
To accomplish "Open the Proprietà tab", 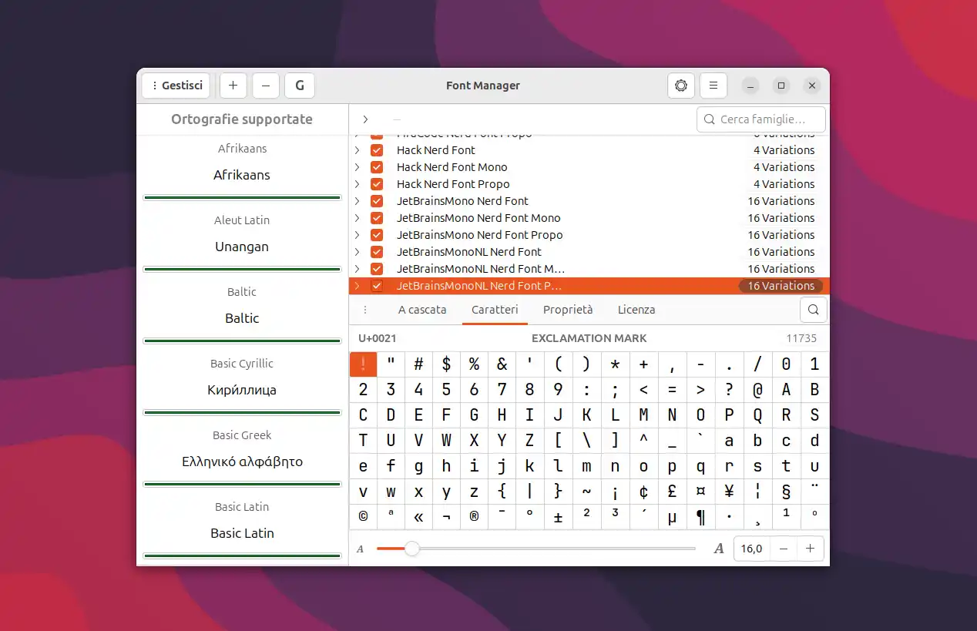I will 568,310.
